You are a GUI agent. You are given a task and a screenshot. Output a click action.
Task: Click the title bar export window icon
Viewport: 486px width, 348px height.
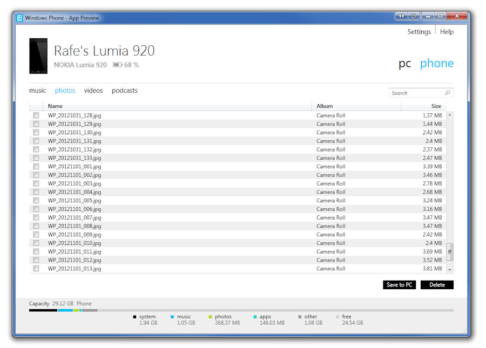414,16
